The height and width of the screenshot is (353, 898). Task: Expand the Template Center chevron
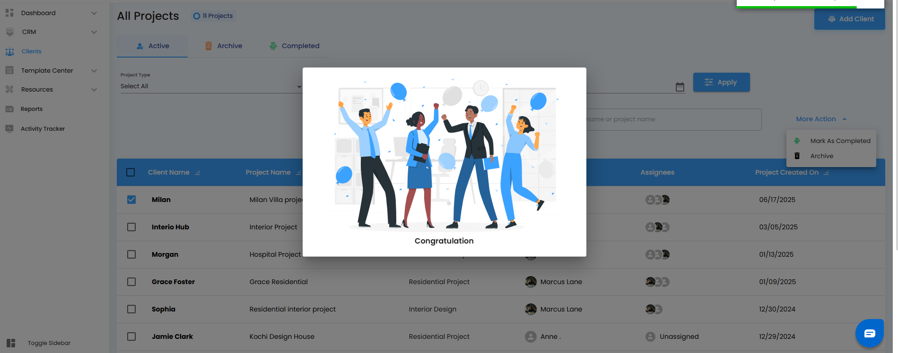pyautogui.click(x=94, y=71)
